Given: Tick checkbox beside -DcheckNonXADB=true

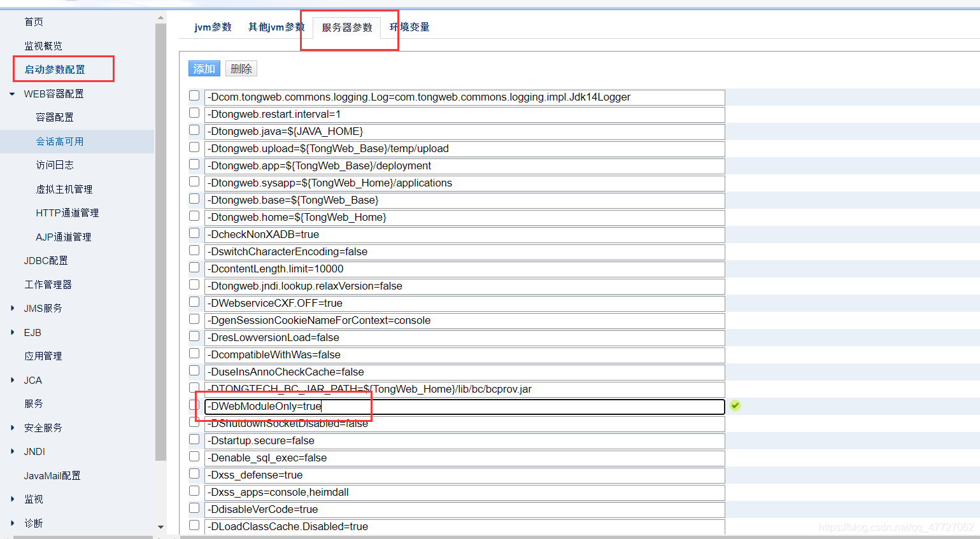Looking at the screenshot, I should tap(194, 233).
